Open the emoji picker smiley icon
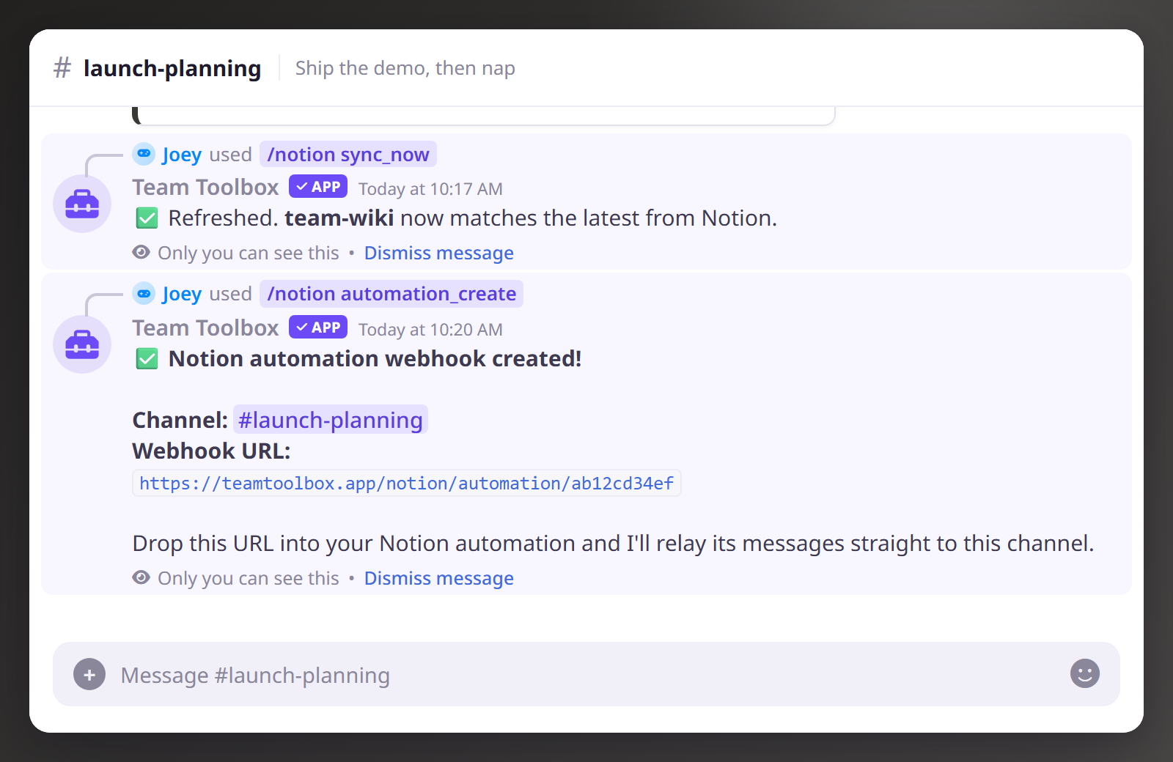 tap(1085, 673)
